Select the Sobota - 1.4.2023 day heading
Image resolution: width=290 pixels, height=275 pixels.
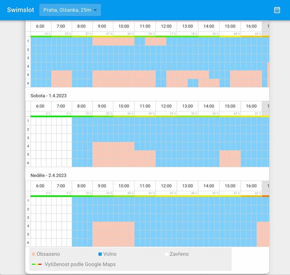pos(49,96)
